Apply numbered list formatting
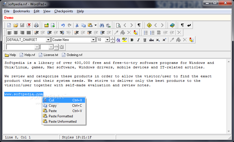 coord(152,32)
